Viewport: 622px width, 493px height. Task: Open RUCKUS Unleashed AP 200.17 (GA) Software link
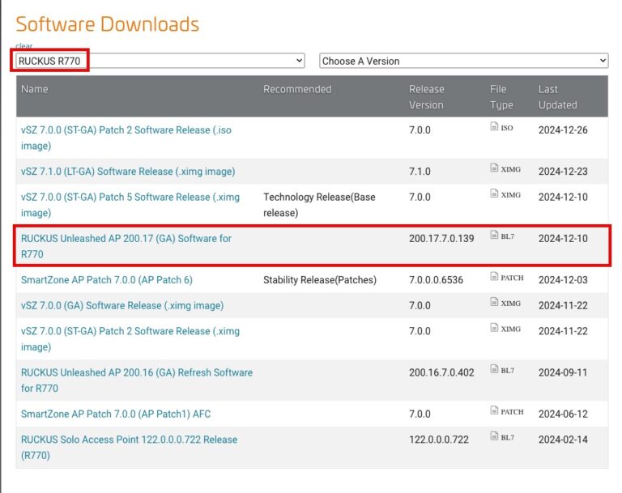pyautogui.click(x=126, y=238)
